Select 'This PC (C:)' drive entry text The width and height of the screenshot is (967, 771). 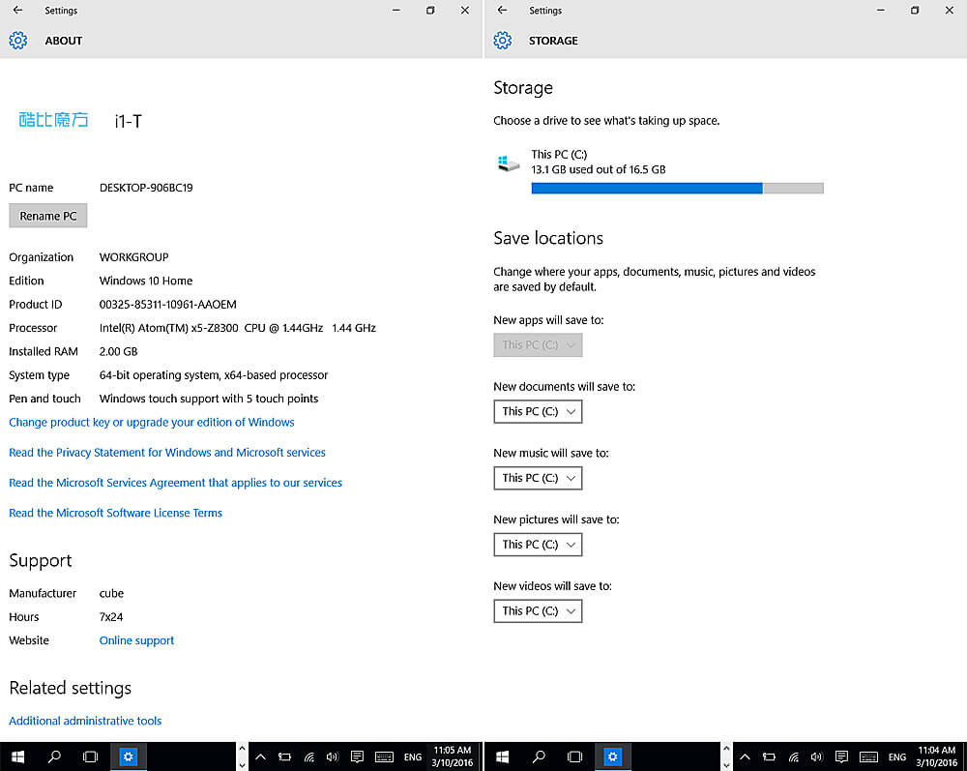[x=559, y=155]
